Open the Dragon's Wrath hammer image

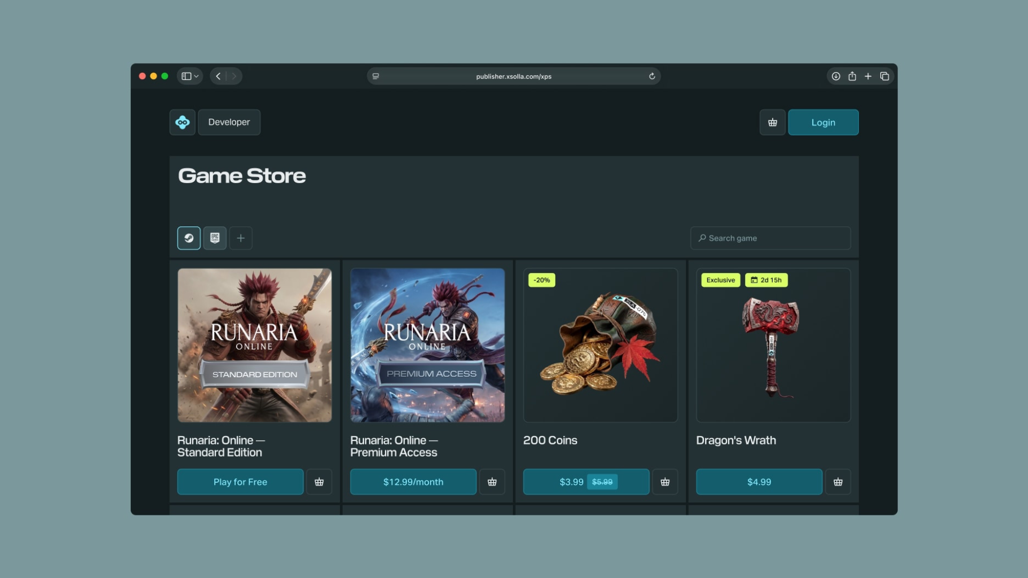point(773,345)
